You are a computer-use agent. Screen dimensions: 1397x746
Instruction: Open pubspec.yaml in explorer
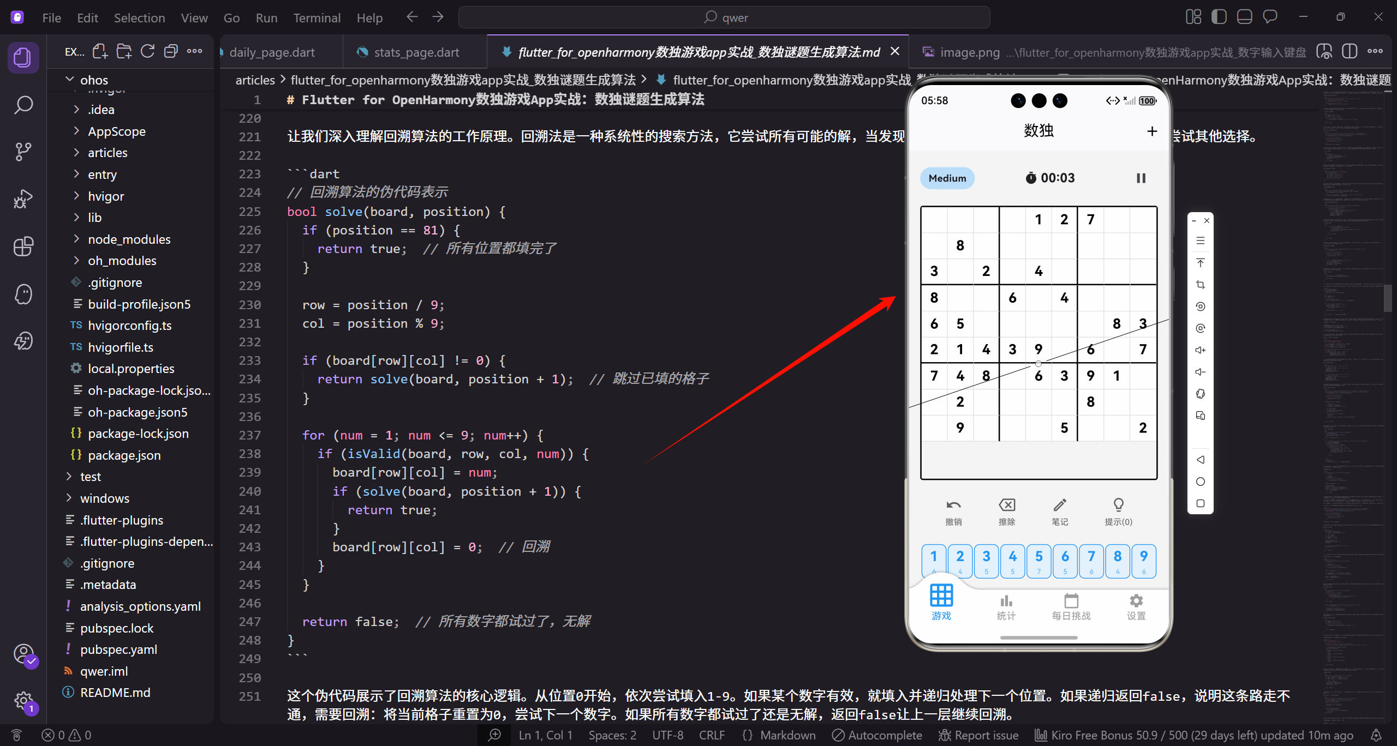[x=118, y=649]
